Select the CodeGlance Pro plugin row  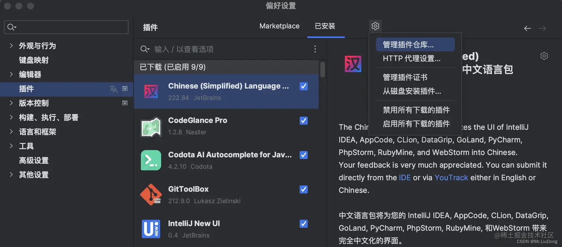226,126
